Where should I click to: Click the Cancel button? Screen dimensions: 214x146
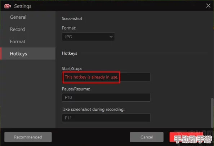tap(147, 137)
